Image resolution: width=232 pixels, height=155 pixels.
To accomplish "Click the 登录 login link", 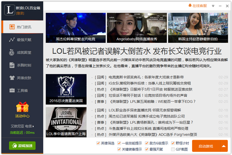I will click(x=20, y=13).
